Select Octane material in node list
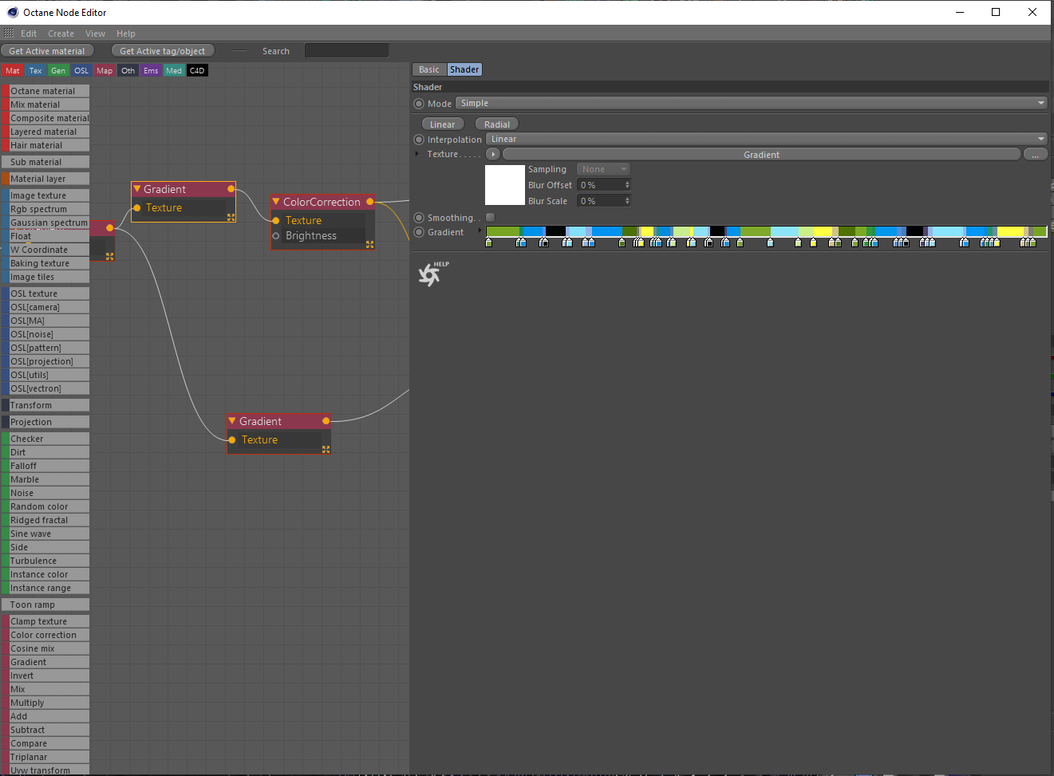The width and height of the screenshot is (1054, 776). pos(45,91)
